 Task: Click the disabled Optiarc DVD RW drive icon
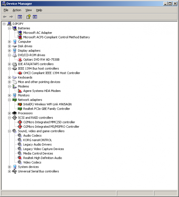[20, 59]
